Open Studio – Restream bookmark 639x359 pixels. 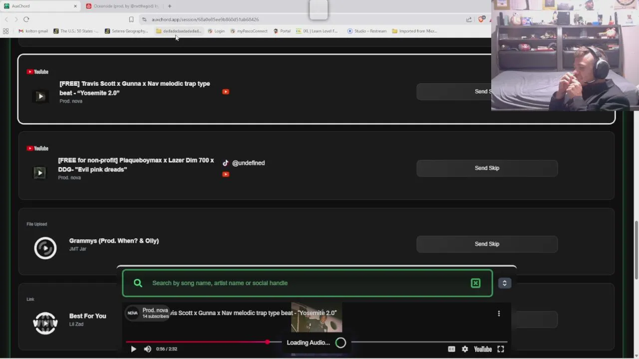367,31
